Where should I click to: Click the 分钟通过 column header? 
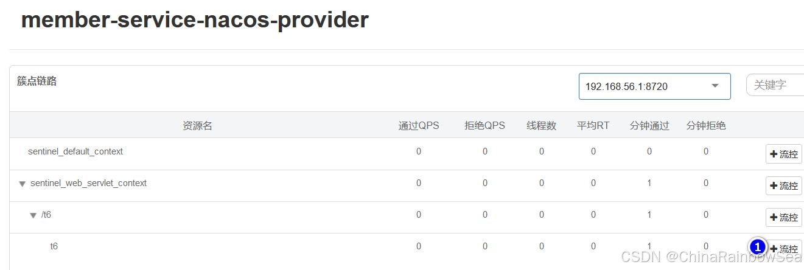[649, 126]
